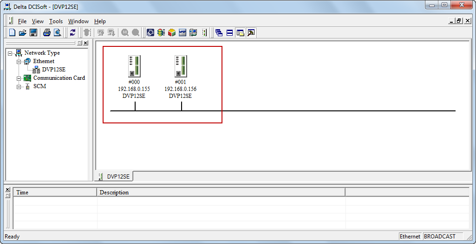Switch to the DVP12SE document tab
This screenshot has height=244, width=476.
[119, 177]
